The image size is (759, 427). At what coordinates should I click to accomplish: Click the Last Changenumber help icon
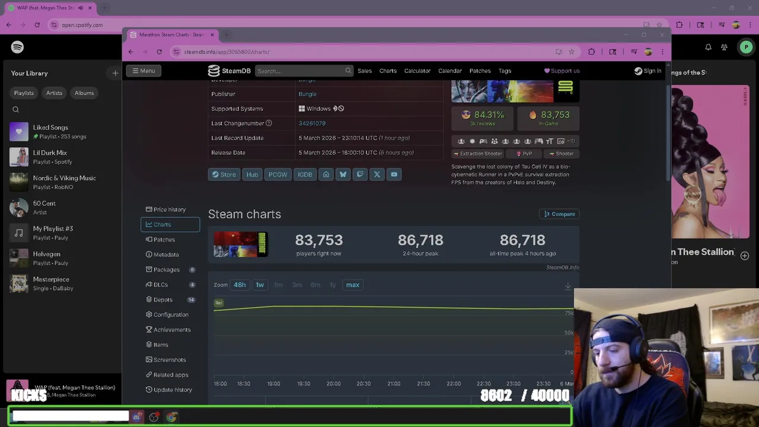pyautogui.click(x=269, y=123)
